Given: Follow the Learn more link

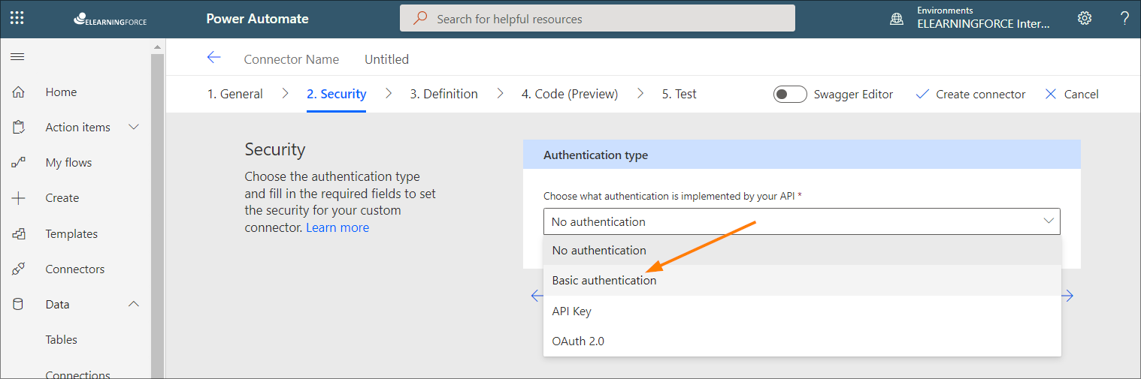Looking at the screenshot, I should 337,228.
